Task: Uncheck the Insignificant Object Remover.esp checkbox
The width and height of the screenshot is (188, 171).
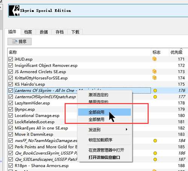Action: pos(11,65)
